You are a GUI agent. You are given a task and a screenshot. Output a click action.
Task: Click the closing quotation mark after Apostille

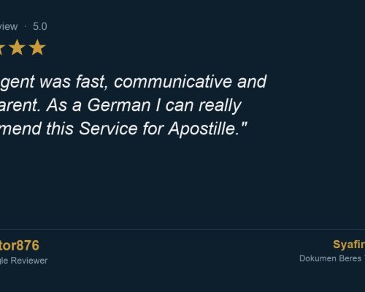pos(244,126)
